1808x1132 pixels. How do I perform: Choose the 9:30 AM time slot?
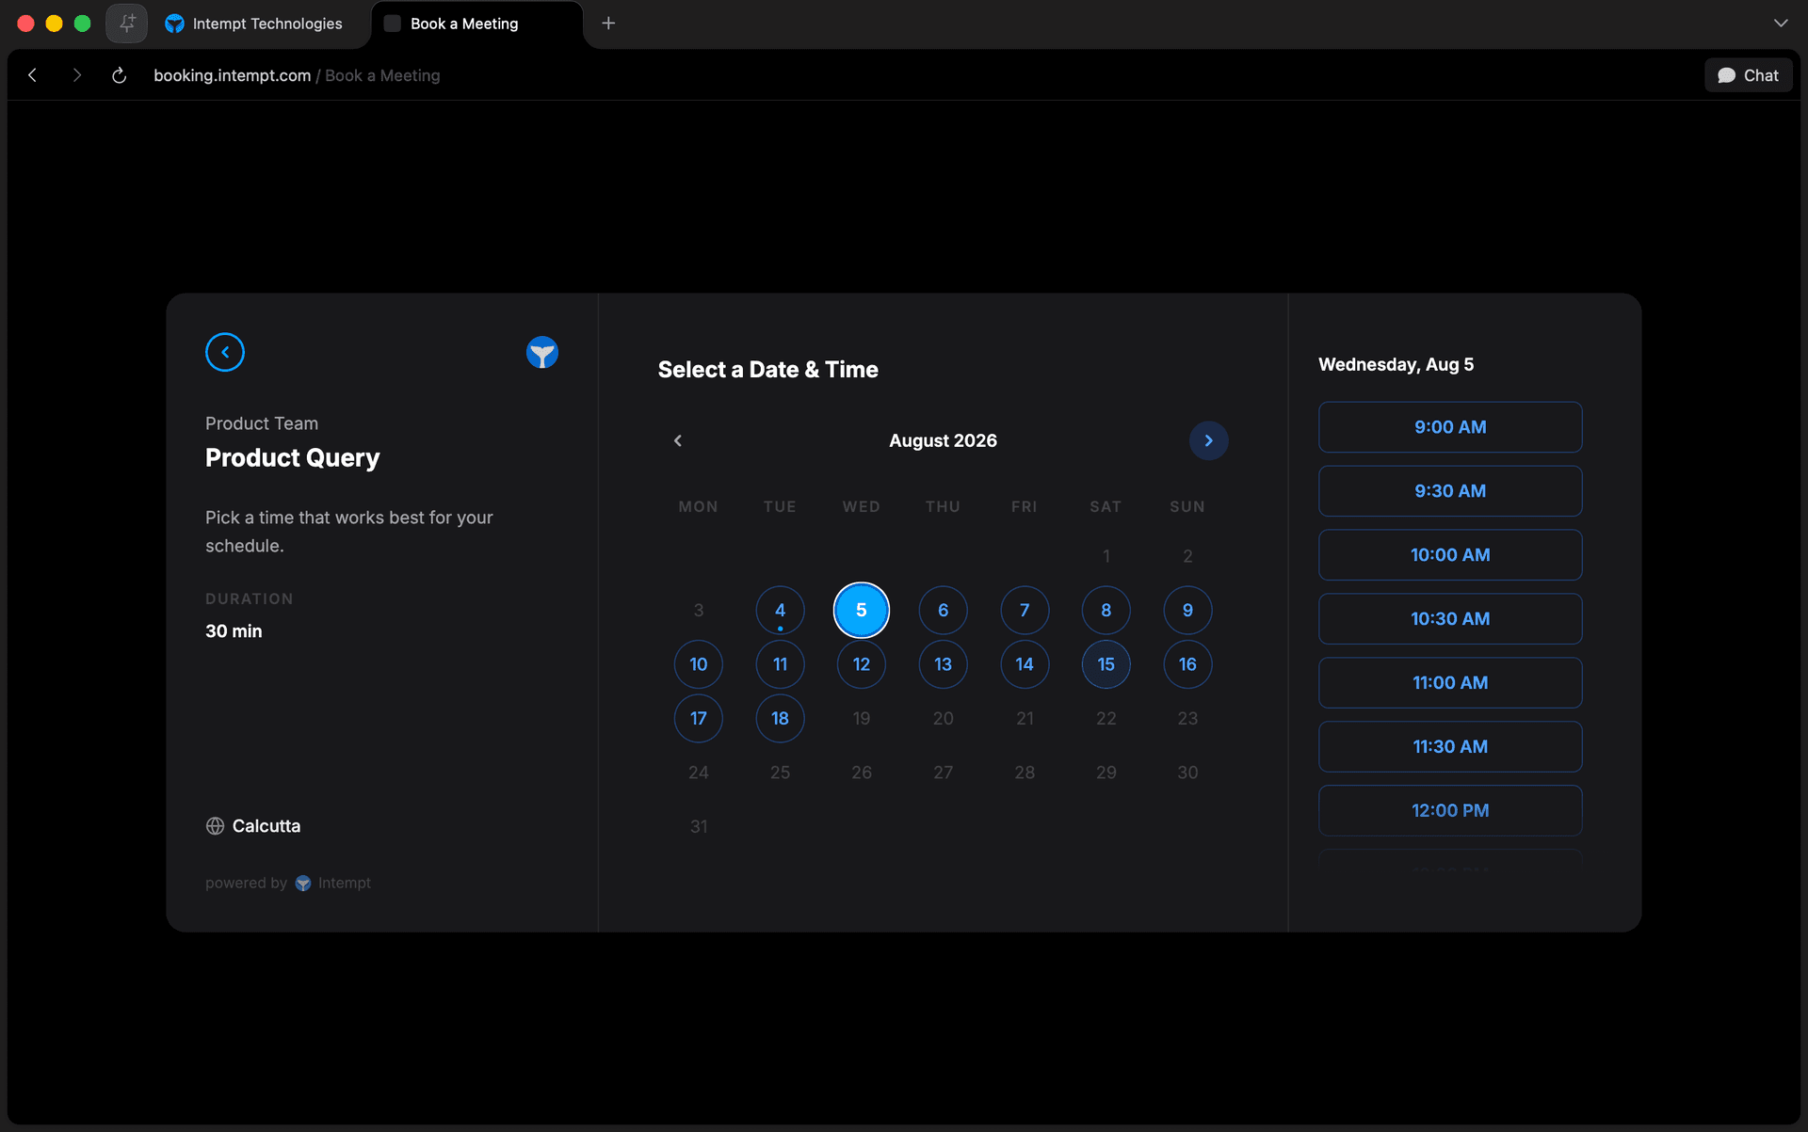click(1450, 491)
